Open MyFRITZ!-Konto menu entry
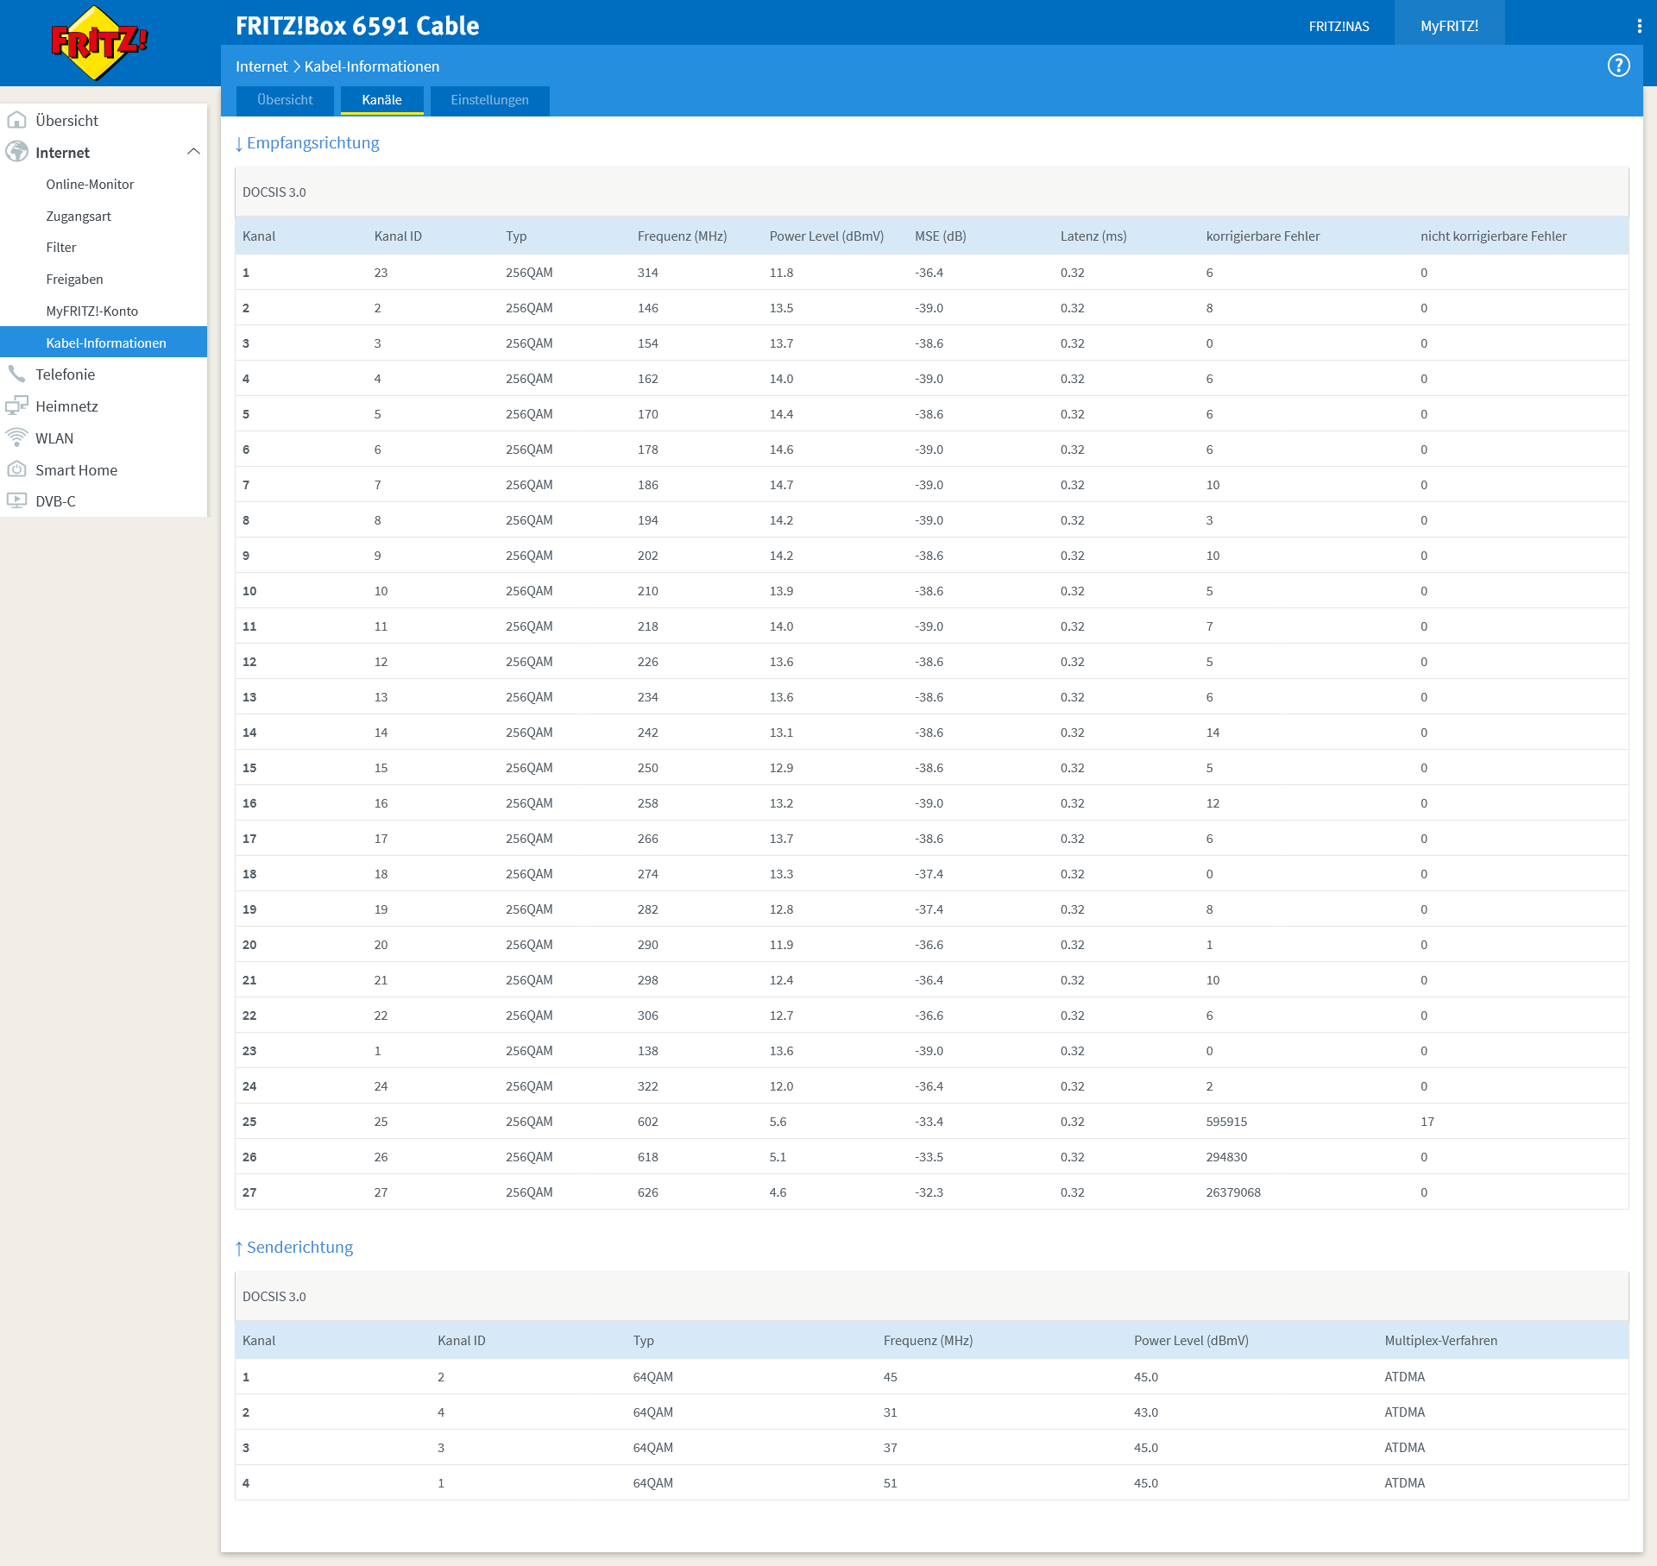The height and width of the screenshot is (1566, 1657). pos(91,311)
